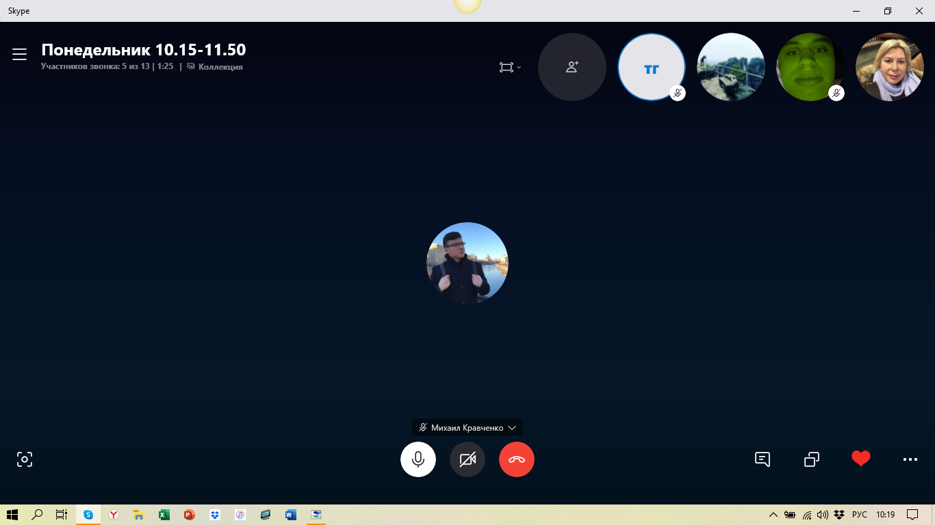935x525 pixels.
Task: Open the more options ellipsis menu
Action: coord(910,459)
